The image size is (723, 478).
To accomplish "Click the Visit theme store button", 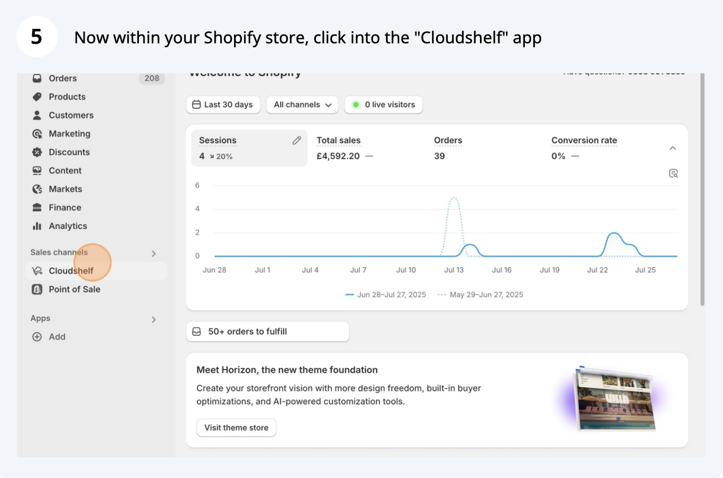I will (236, 427).
